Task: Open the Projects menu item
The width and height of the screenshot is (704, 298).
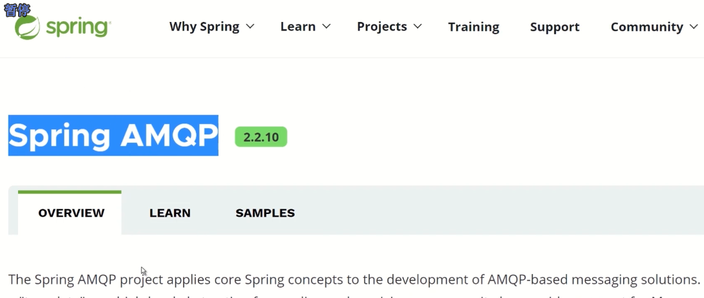Action: click(382, 27)
